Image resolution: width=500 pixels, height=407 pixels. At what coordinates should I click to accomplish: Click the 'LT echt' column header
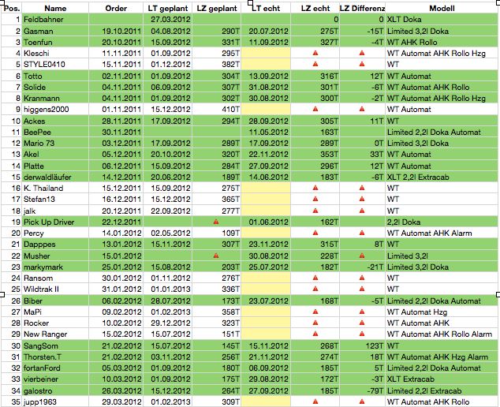click(266, 9)
